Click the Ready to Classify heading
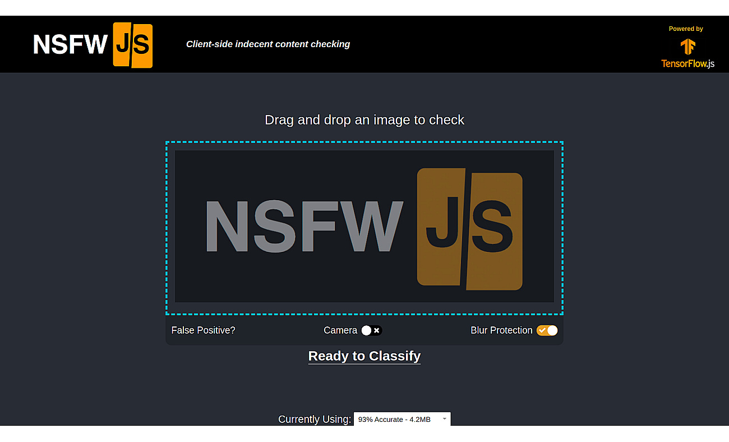The width and height of the screenshot is (729, 442). 364,356
